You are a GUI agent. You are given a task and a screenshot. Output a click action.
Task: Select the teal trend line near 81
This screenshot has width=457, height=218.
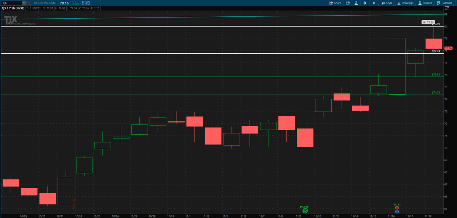point(222,17)
